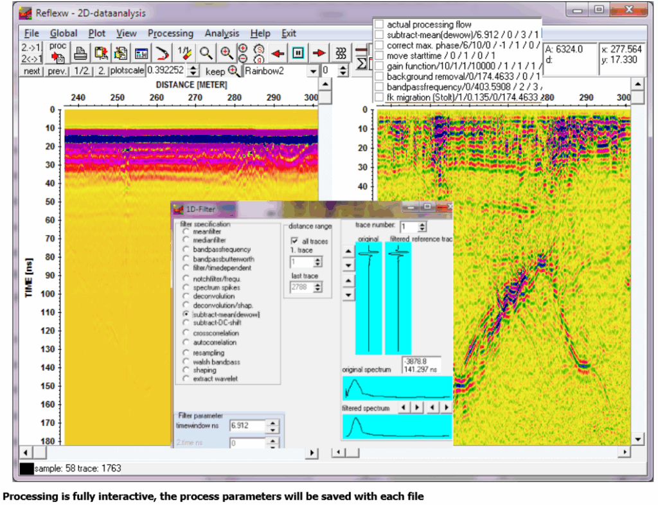Click right plot vertical scrollbar down arrow
658x505 pixels.
click(637, 439)
